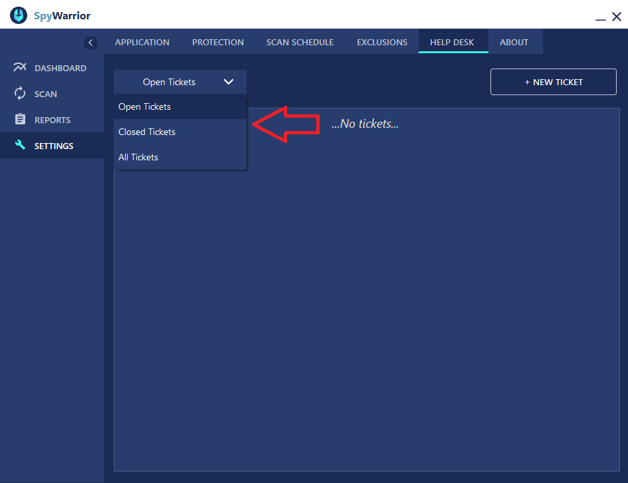Click the '...No tickets...' message
The height and width of the screenshot is (483, 628).
365,124
